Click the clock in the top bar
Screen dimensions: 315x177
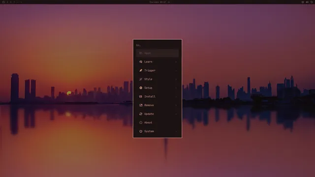point(157,2)
